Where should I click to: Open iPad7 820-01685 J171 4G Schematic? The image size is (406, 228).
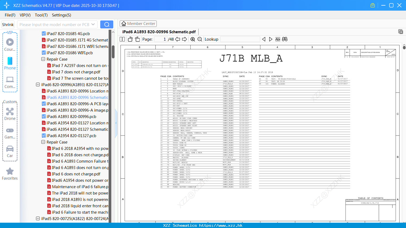pos(75,40)
